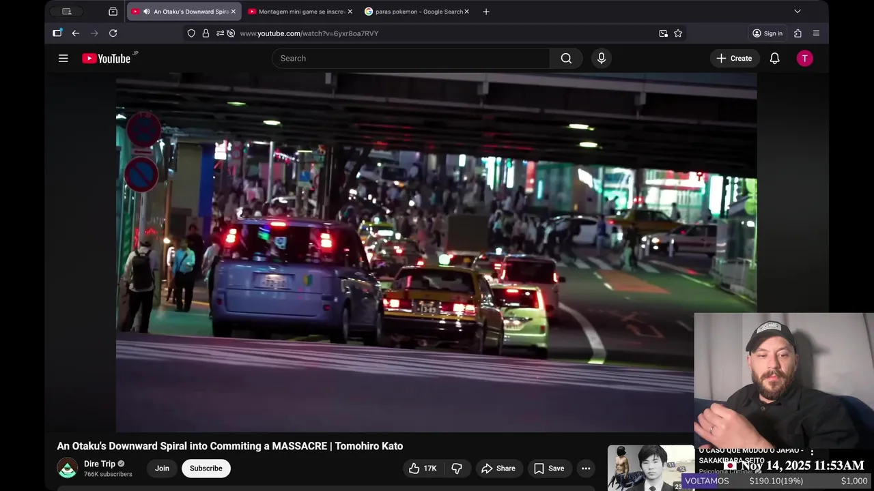Like the video with 17K likes
The image size is (874, 491).
pos(423,468)
